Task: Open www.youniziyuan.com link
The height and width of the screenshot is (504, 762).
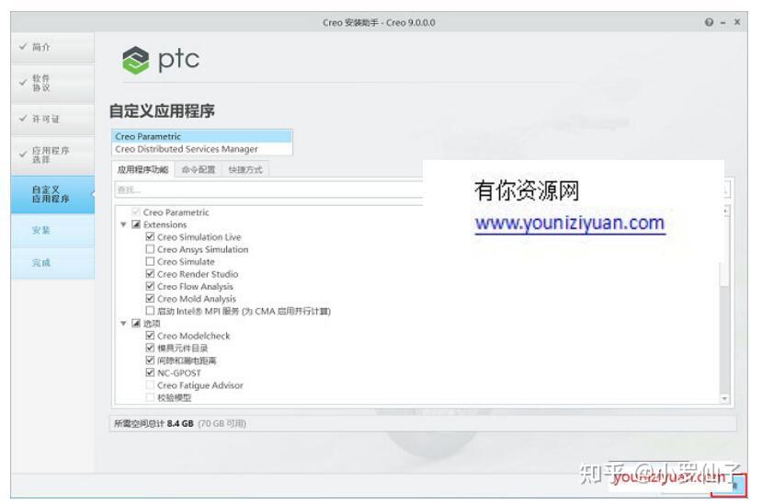Action: point(570,223)
